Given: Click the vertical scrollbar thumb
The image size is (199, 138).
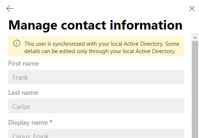Looking at the screenshot, I should click(195, 89).
